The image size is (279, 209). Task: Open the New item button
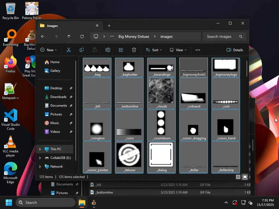pos(48,50)
